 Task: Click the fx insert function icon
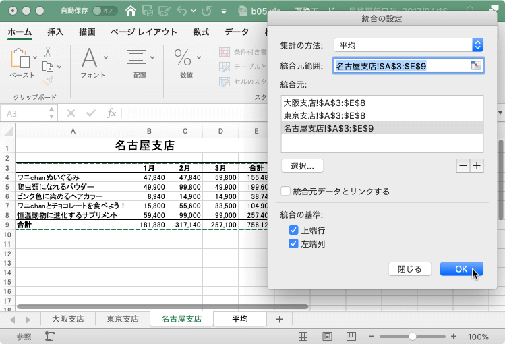(x=111, y=113)
